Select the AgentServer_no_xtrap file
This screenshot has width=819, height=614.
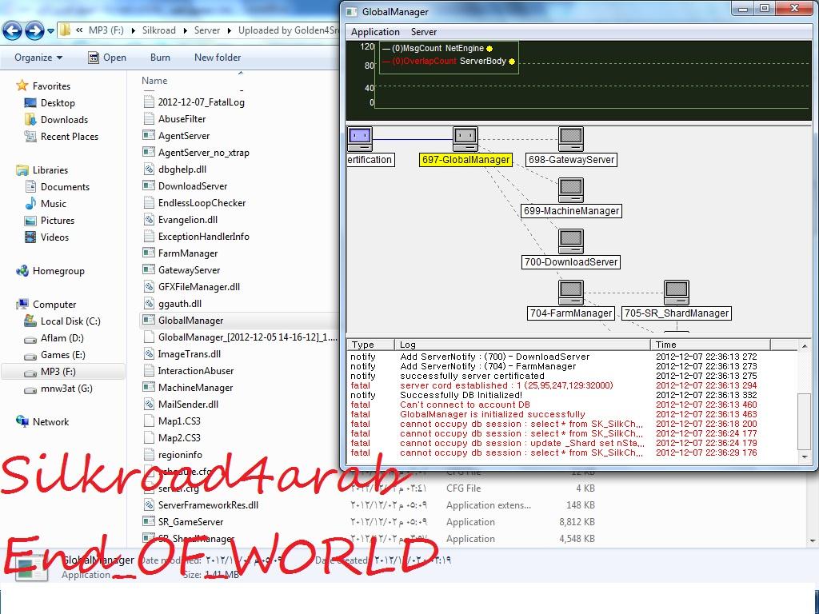pyautogui.click(x=204, y=153)
